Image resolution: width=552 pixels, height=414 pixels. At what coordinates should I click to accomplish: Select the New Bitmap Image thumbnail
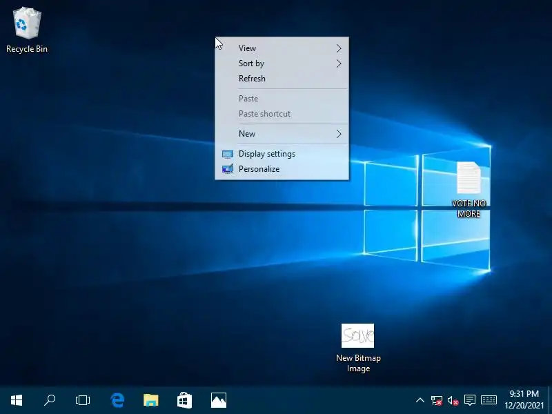(x=357, y=335)
